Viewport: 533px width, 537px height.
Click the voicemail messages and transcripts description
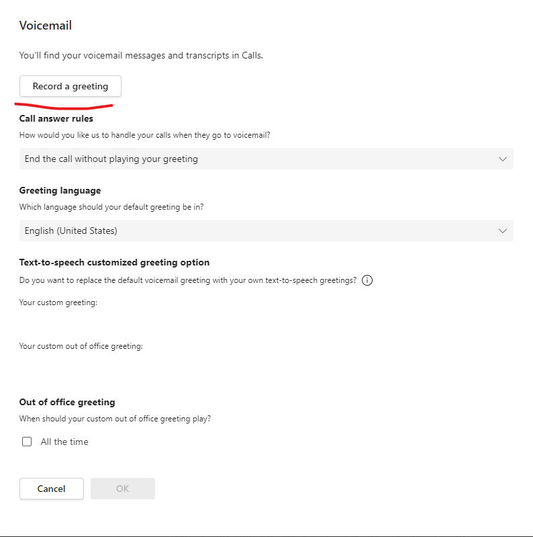click(141, 55)
